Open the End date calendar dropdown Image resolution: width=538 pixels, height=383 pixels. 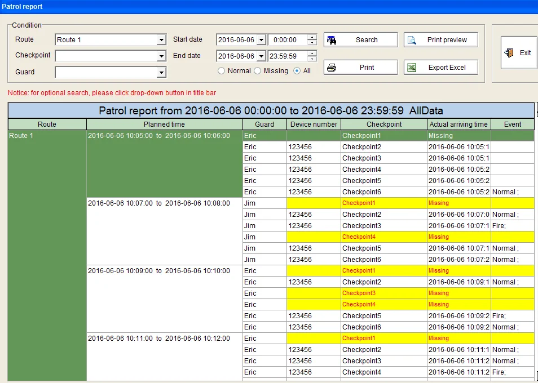pos(261,56)
